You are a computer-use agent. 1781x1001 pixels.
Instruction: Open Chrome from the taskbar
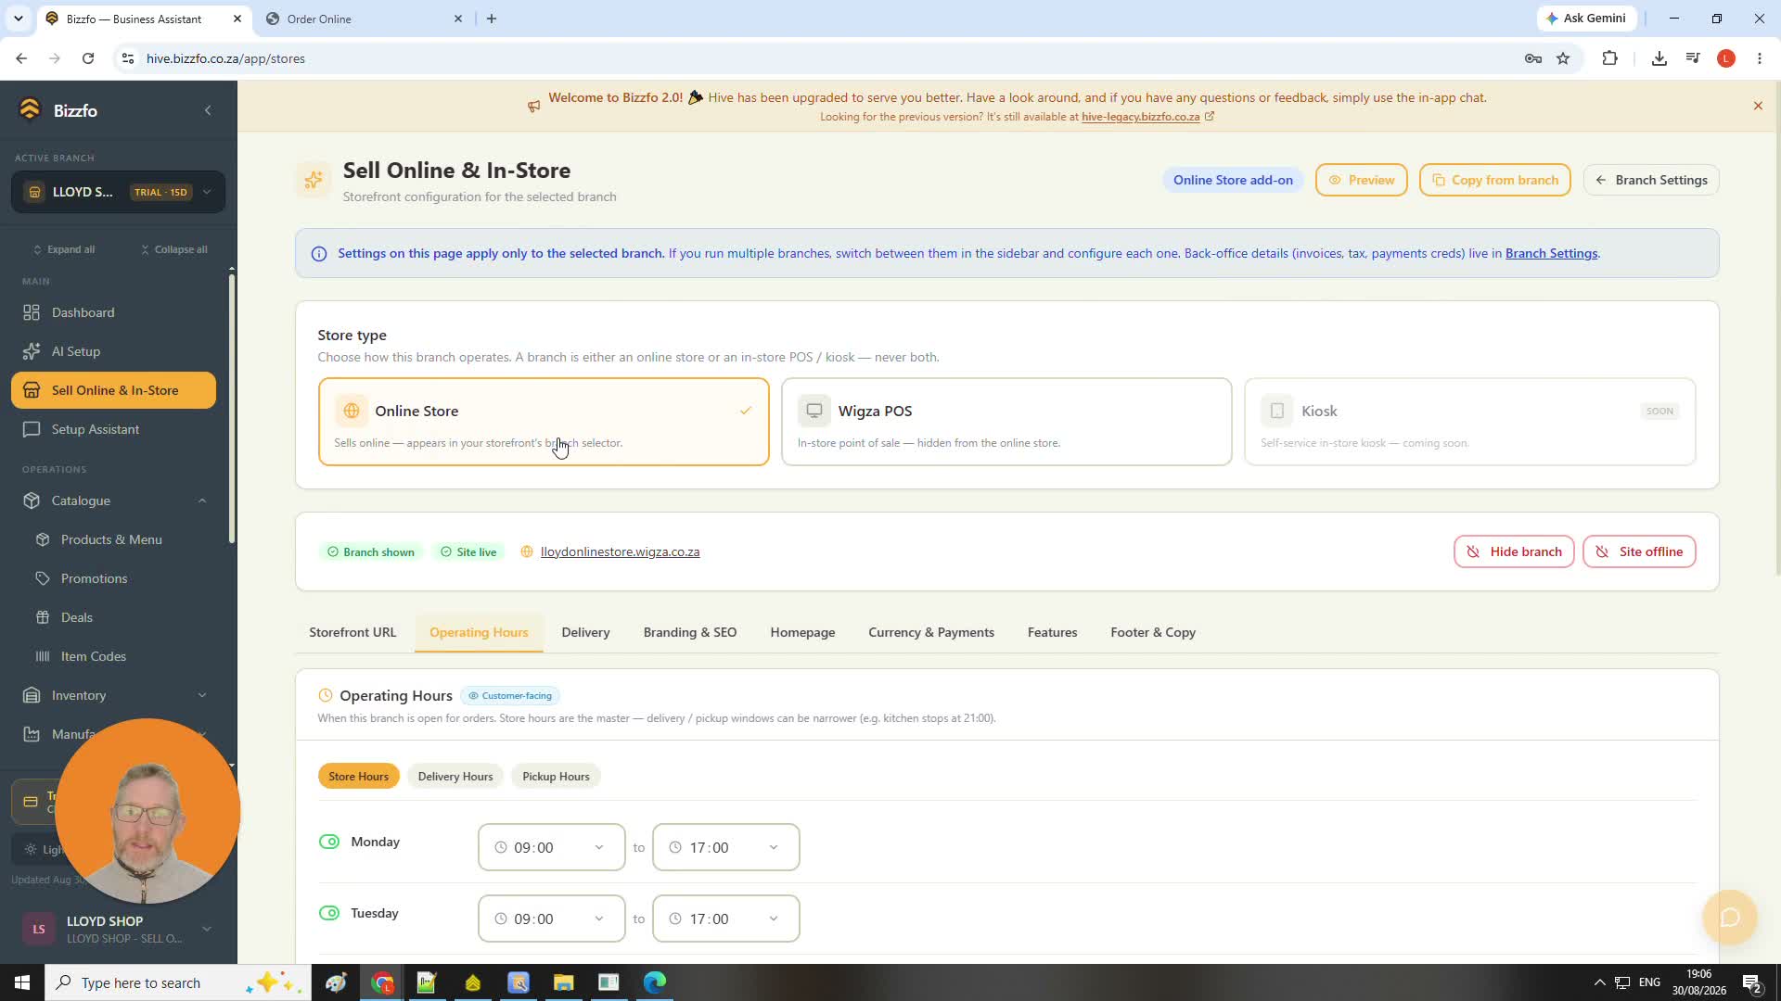click(x=382, y=982)
